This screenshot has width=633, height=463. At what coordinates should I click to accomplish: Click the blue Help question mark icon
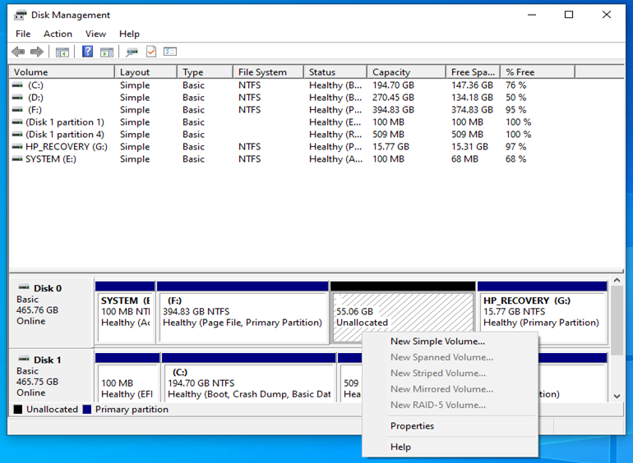pos(87,52)
